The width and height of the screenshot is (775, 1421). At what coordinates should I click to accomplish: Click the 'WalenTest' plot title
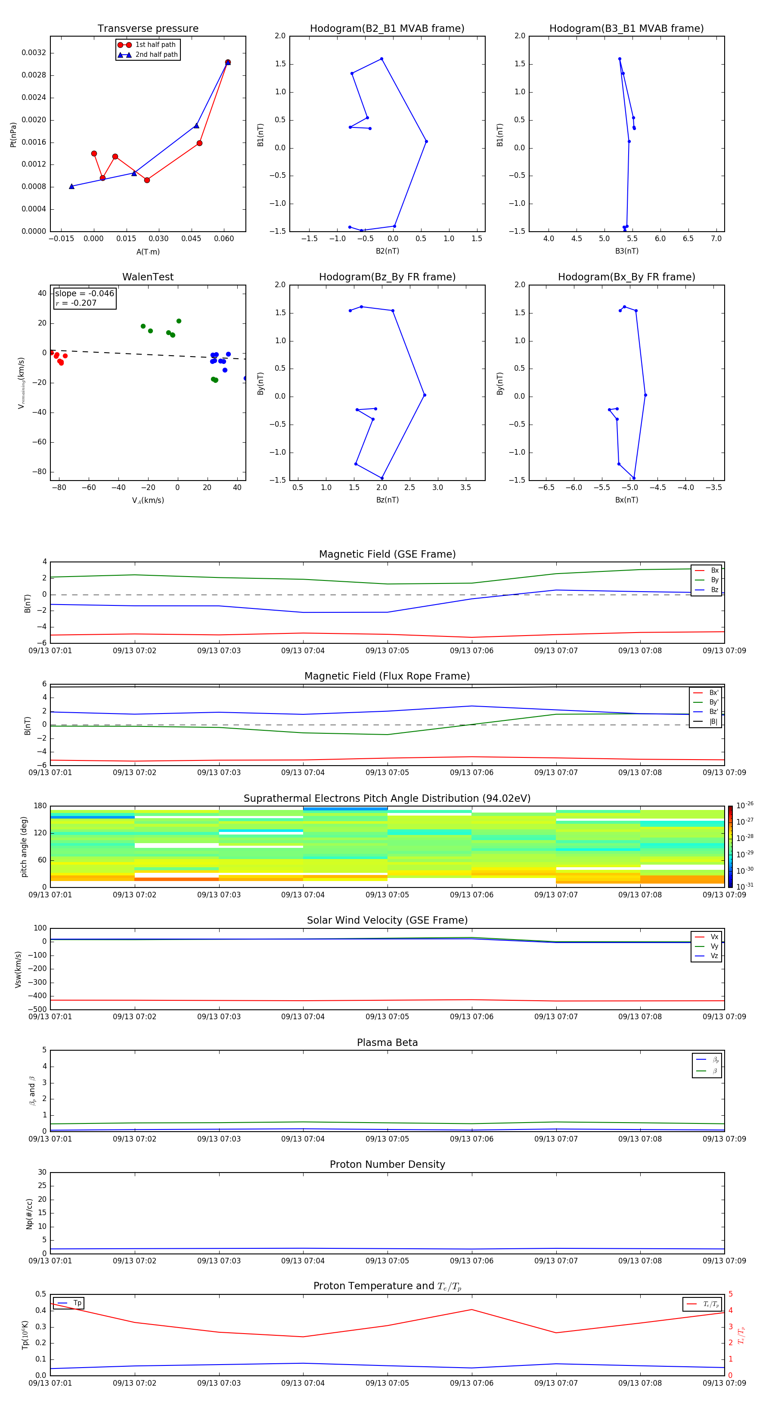click(x=148, y=277)
